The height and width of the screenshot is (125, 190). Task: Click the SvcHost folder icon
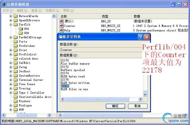pos(15,71)
